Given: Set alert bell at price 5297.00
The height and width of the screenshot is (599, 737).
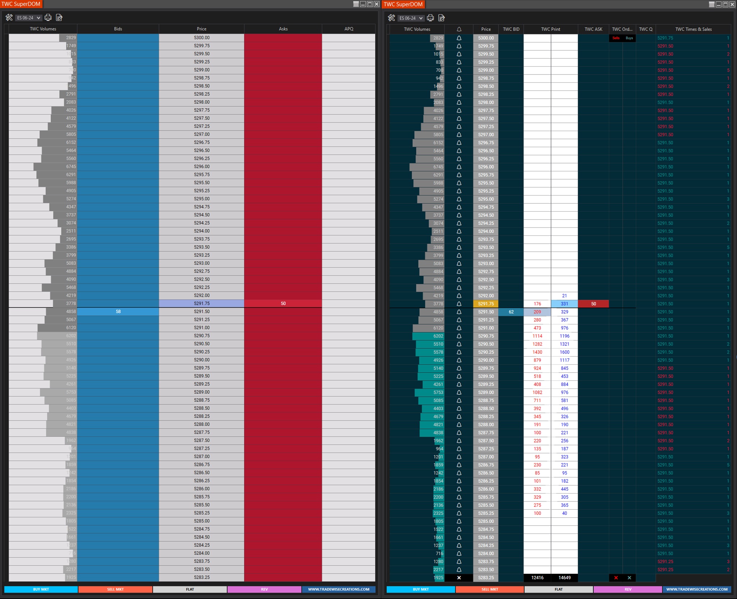Looking at the screenshot, I should pos(459,135).
